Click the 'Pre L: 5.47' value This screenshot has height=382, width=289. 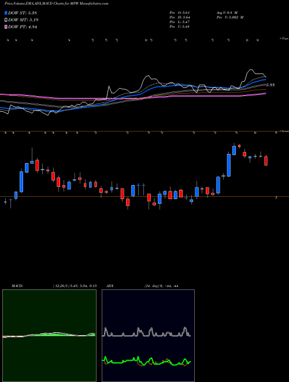coord(180,22)
